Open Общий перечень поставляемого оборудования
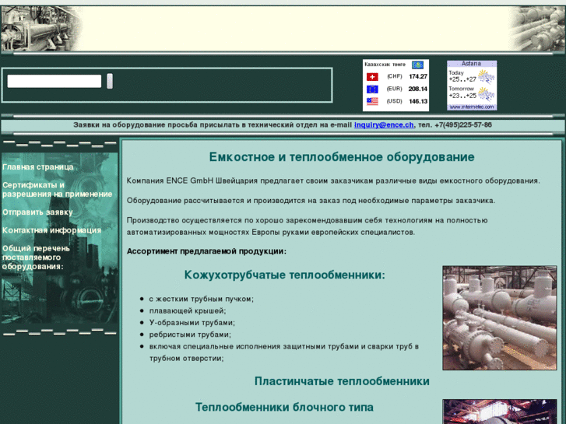Screen dimensions: 566x424 click(x=36, y=258)
